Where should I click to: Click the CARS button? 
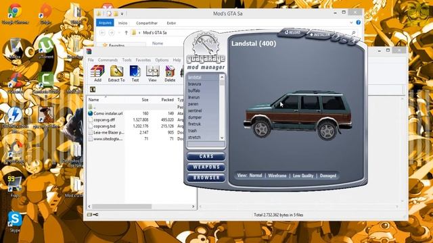pos(206,156)
